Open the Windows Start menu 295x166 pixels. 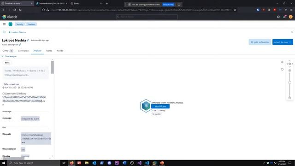tap(4, 163)
